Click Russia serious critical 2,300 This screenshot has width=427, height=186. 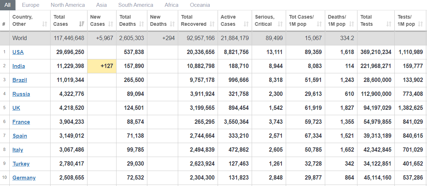tap(276, 94)
